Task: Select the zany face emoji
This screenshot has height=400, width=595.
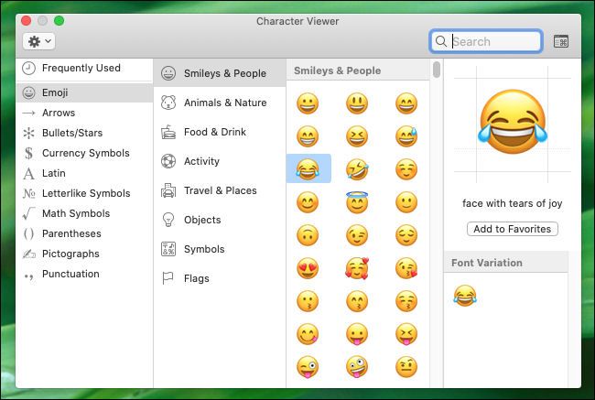Action: (x=357, y=367)
